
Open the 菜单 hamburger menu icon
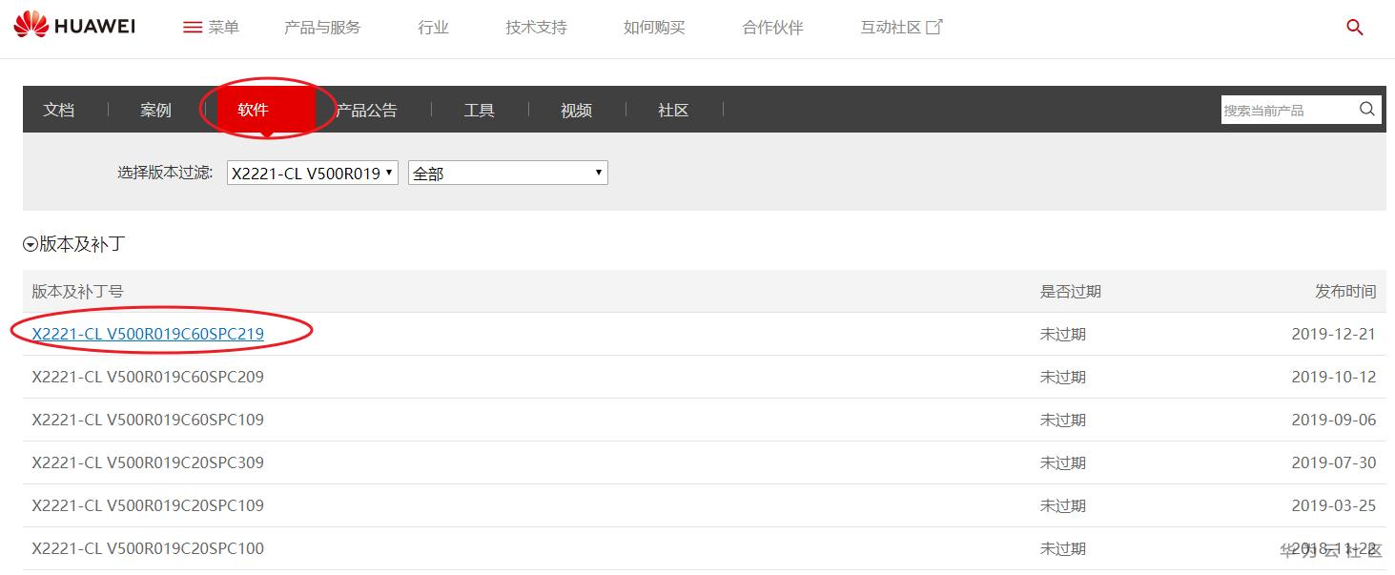pyautogui.click(x=193, y=28)
